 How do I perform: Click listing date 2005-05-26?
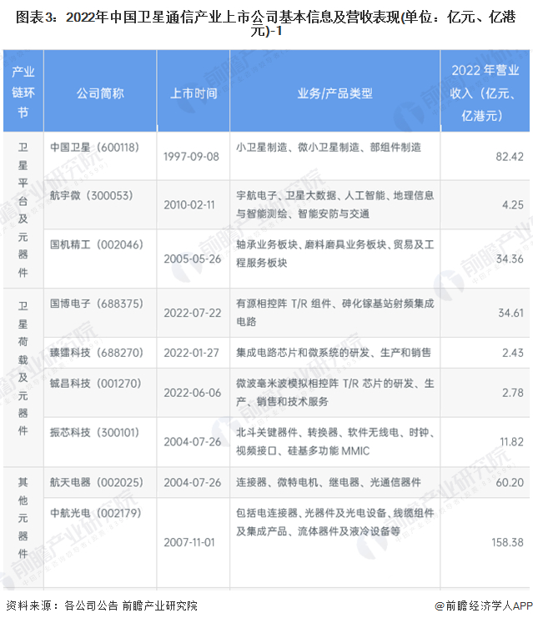point(193,259)
